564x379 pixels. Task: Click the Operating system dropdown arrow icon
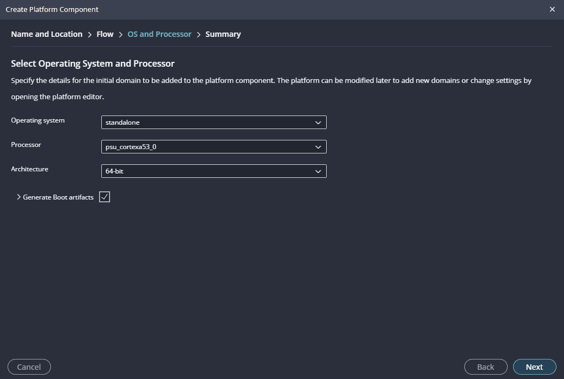tap(318, 123)
